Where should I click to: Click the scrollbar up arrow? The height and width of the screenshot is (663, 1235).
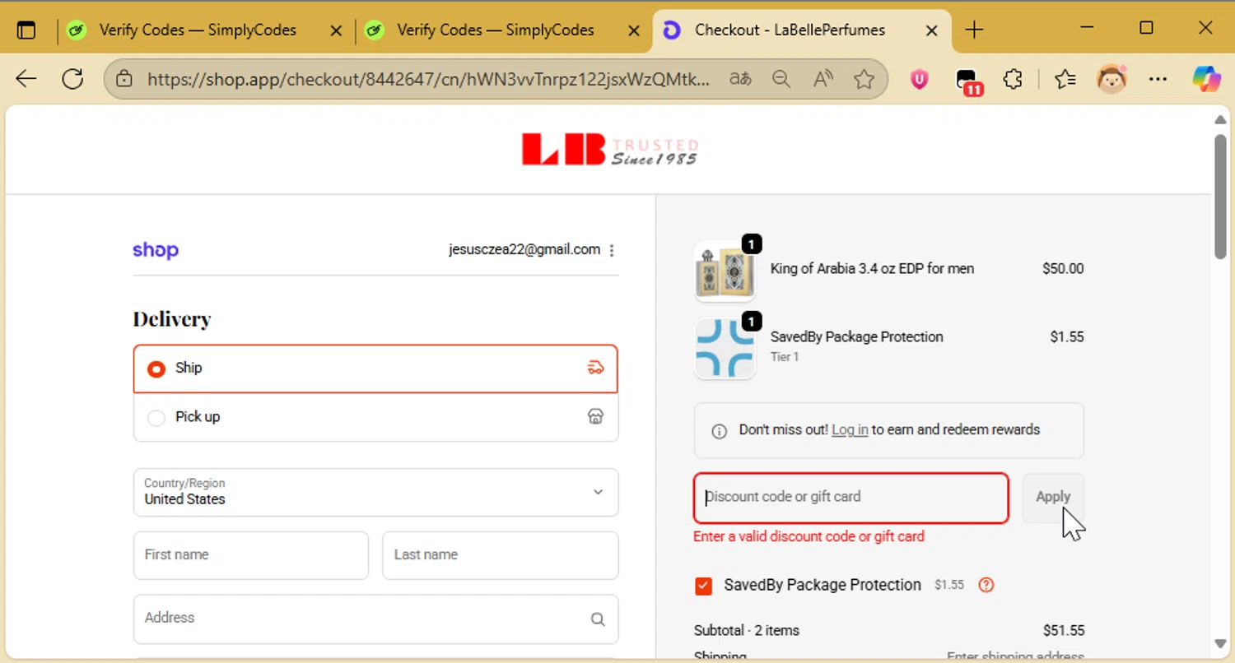pos(1221,120)
